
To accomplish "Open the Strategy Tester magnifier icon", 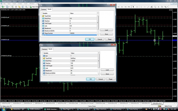I will [26, 7].
